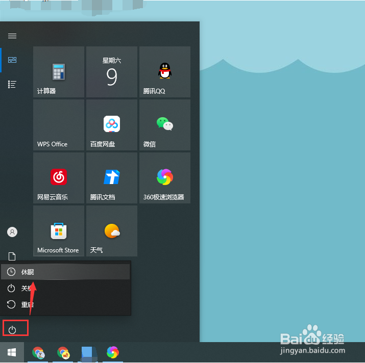Select the 休眠 (Hibernate) power option

tap(65, 272)
